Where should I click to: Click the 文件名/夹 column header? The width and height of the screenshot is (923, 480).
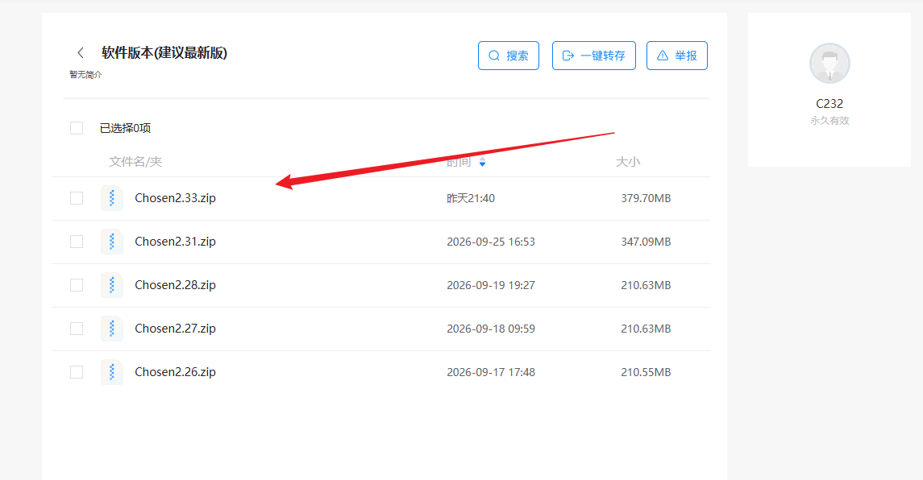135,162
